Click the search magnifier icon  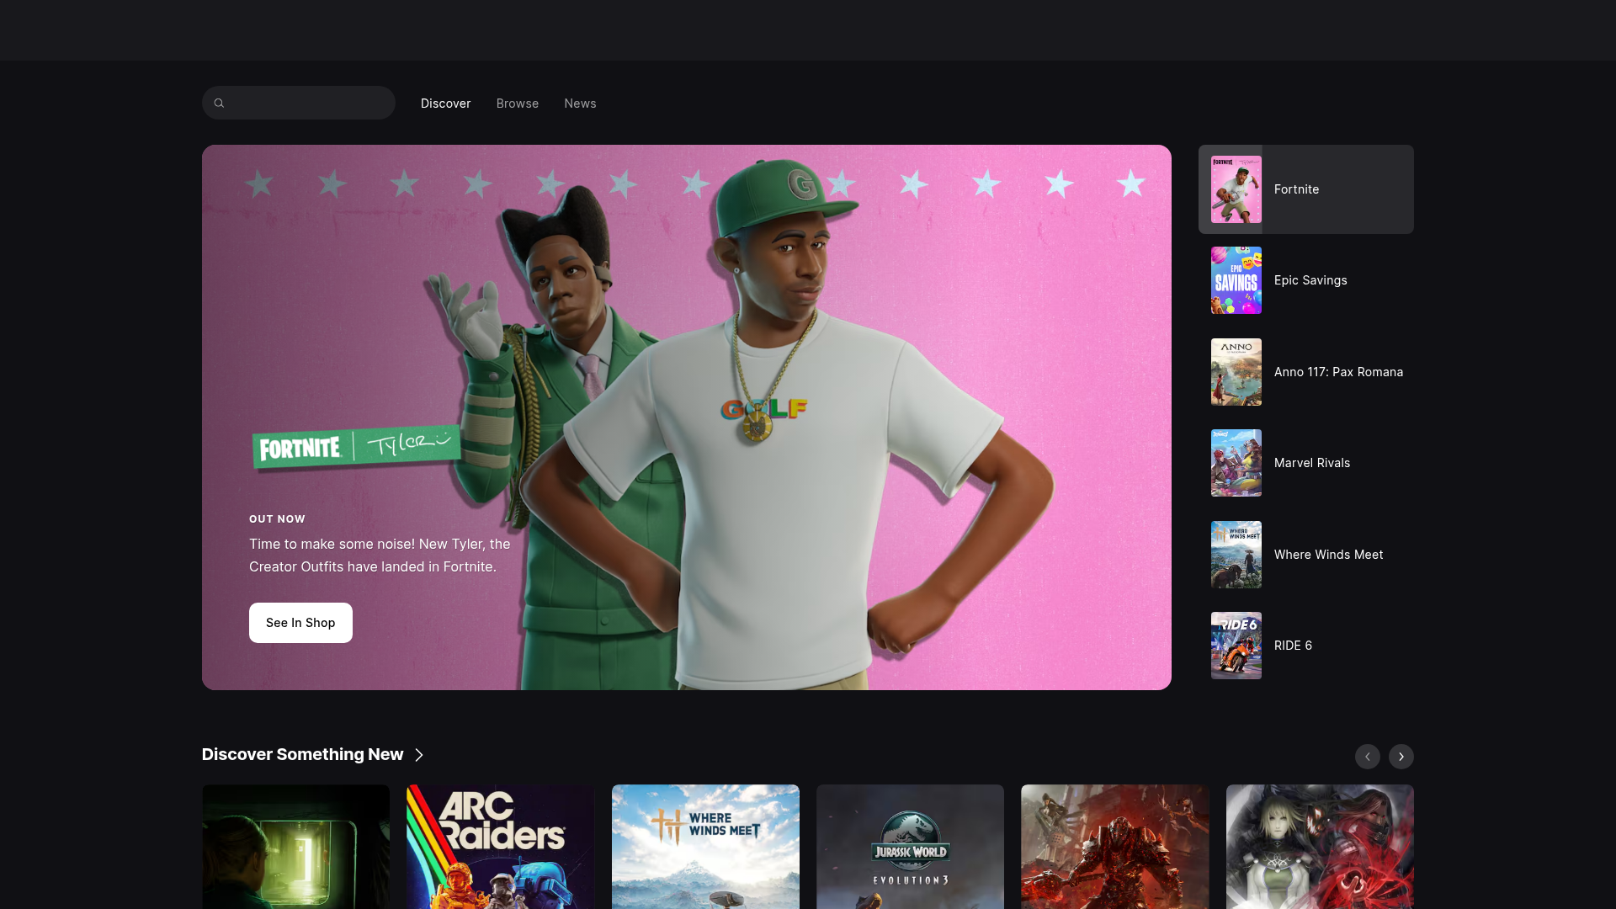tap(219, 102)
